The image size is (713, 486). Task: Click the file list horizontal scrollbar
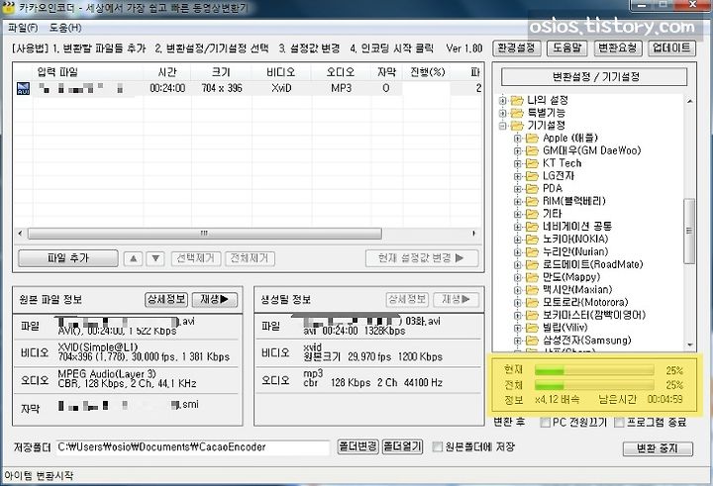point(205,234)
